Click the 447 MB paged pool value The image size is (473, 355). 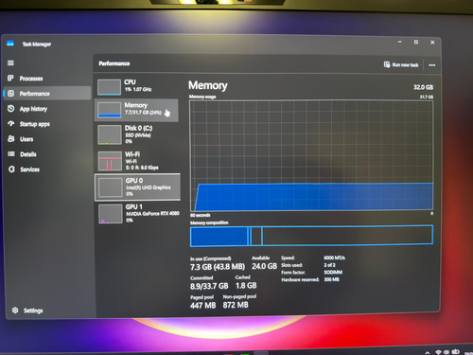[x=203, y=306]
